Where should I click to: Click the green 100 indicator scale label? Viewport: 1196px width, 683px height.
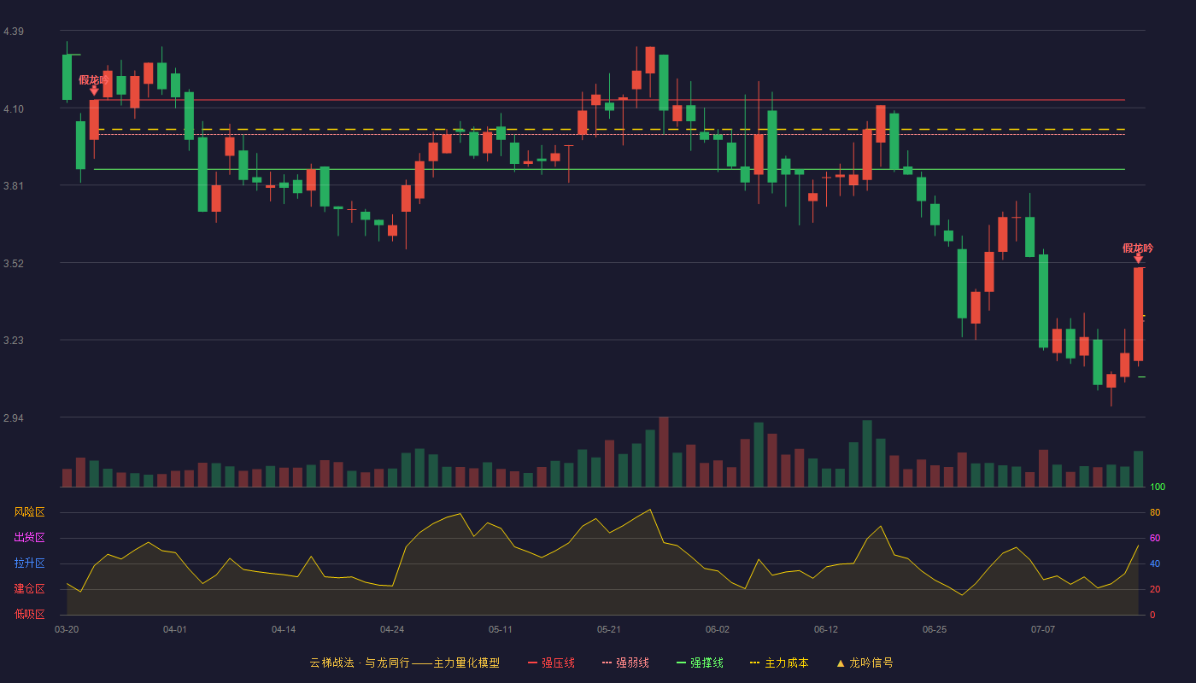click(1158, 487)
